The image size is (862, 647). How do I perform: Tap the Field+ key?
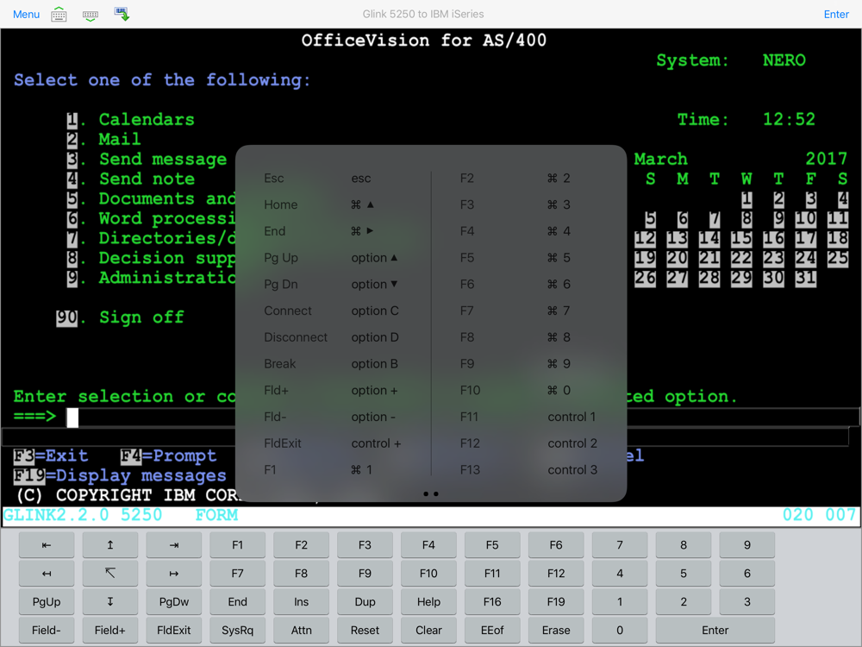click(110, 631)
